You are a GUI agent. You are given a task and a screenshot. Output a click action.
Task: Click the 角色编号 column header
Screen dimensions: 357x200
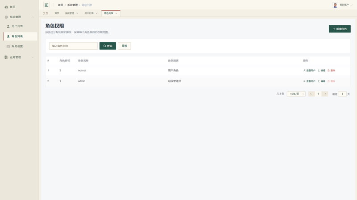(x=65, y=60)
